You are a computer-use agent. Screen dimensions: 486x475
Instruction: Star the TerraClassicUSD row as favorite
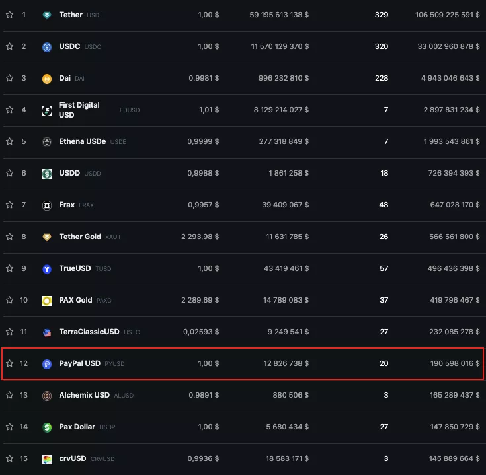coord(9,332)
